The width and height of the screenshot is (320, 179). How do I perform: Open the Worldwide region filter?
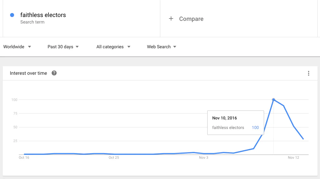tap(17, 47)
